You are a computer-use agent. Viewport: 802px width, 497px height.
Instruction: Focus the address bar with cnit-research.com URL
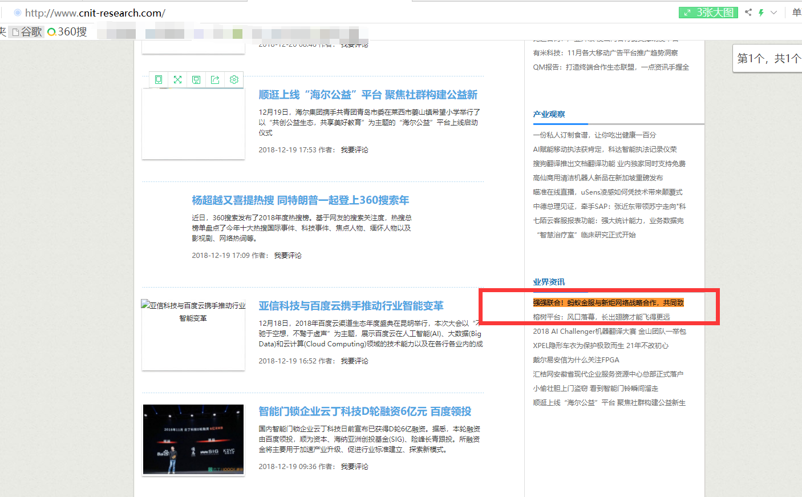click(95, 13)
